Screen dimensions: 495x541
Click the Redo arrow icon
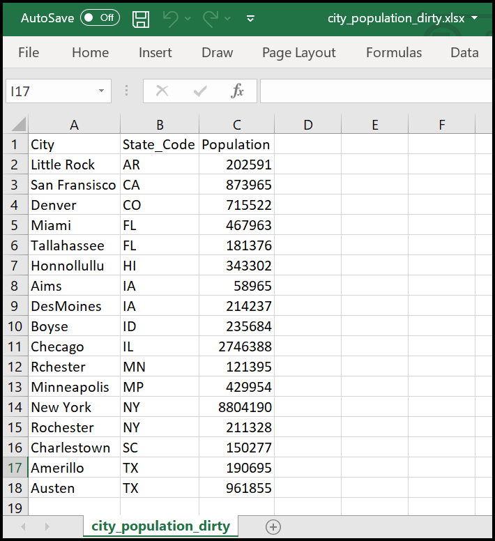211,18
